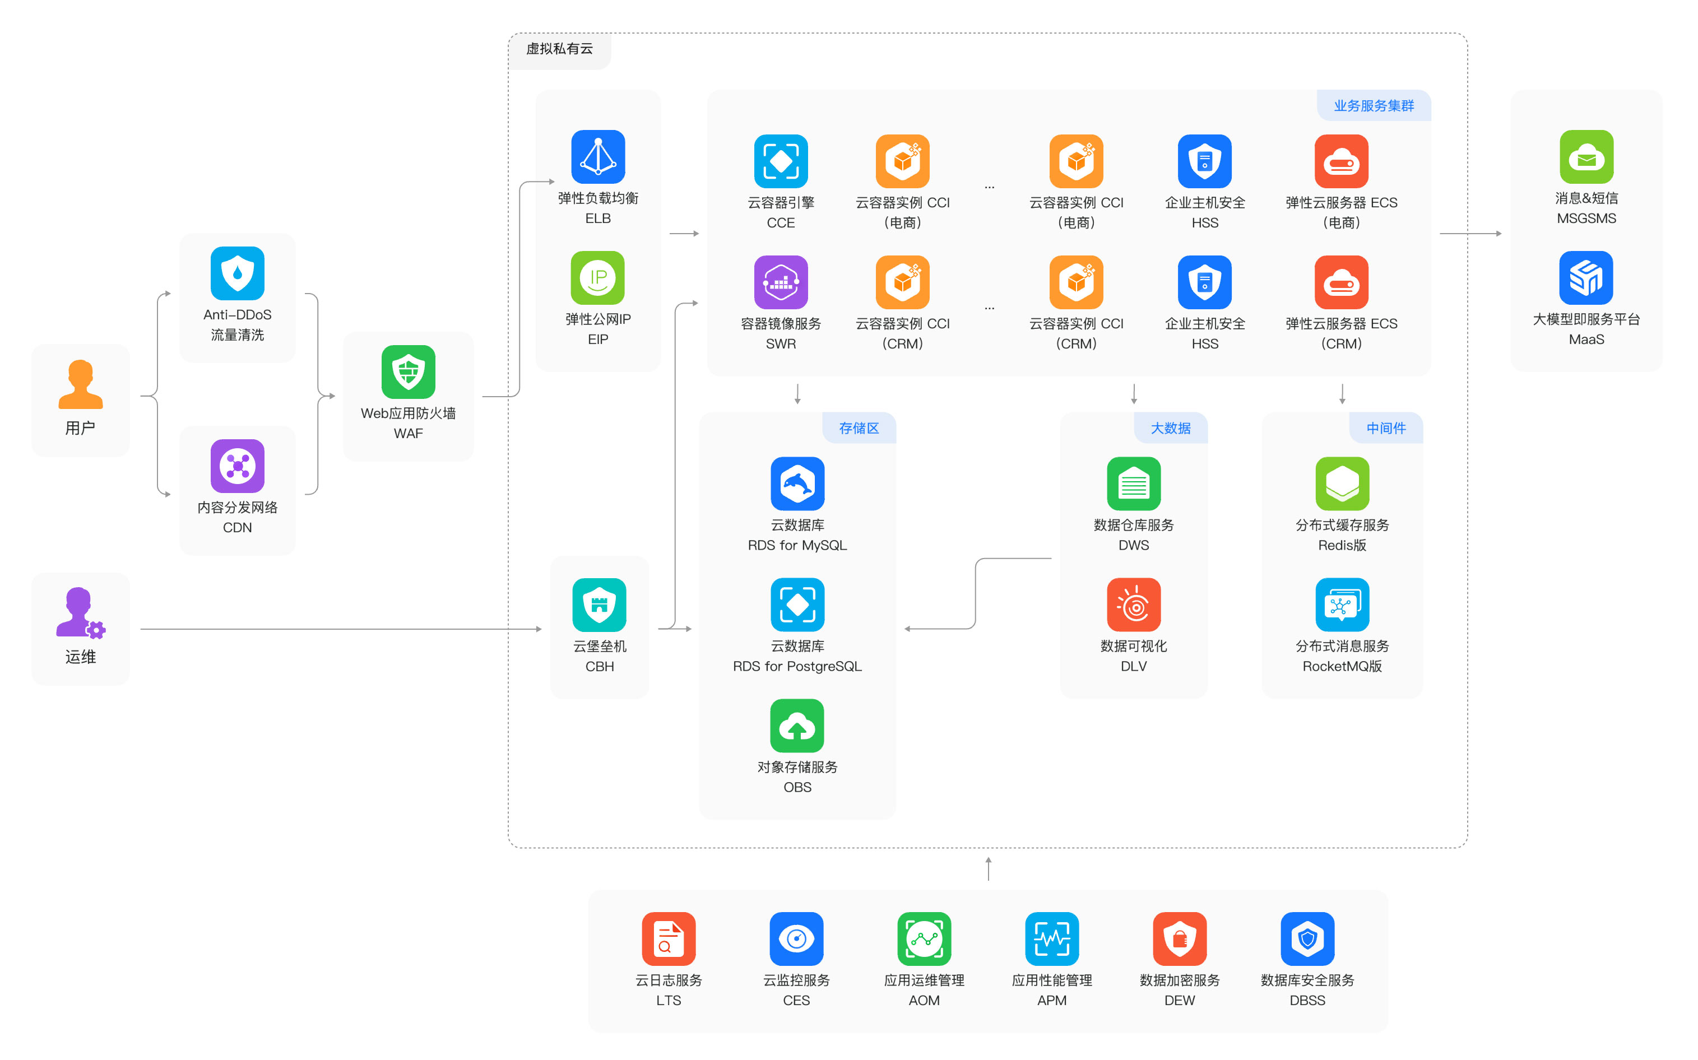Select the 分布式缓存服务 Redis版 icon

[x=1342, y=483]
